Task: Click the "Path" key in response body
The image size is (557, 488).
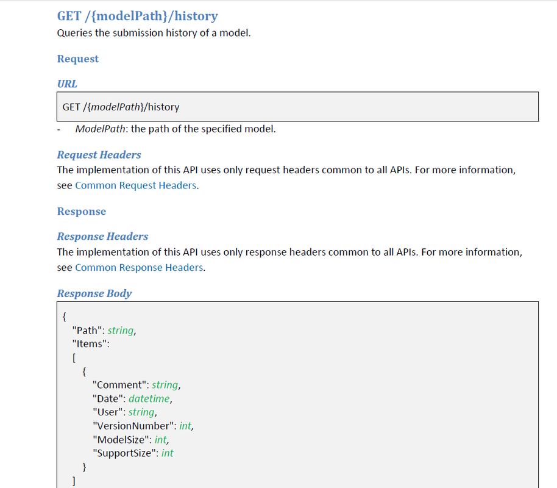Action: click(x=87, y=331)
